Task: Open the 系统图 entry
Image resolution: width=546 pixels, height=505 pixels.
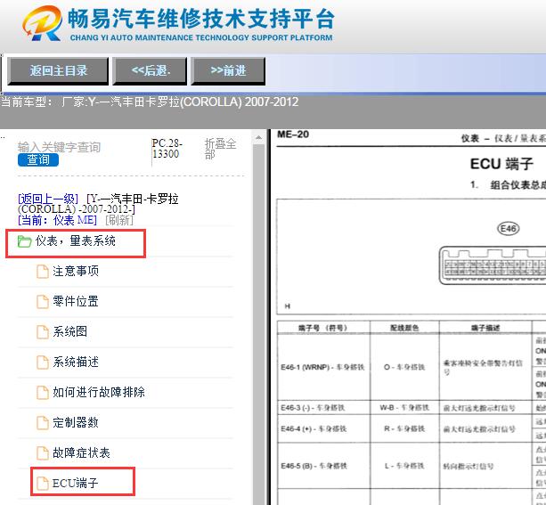Action: tap(70, 331)
